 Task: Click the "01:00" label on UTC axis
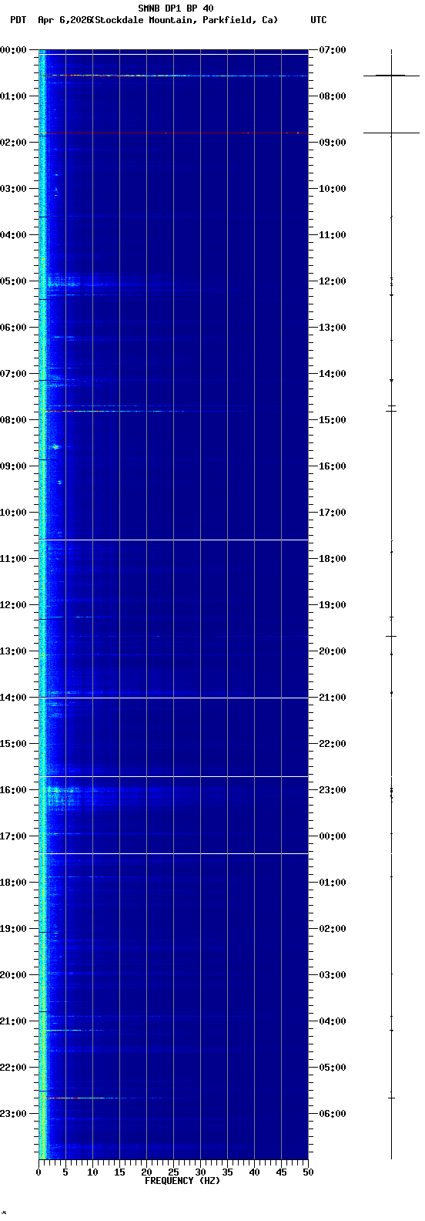(333, 883)
